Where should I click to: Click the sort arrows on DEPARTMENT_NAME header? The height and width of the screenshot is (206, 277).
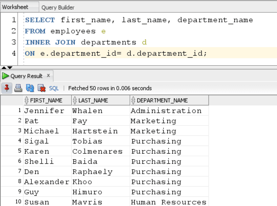pyautogui.click(x=132, y=100)
